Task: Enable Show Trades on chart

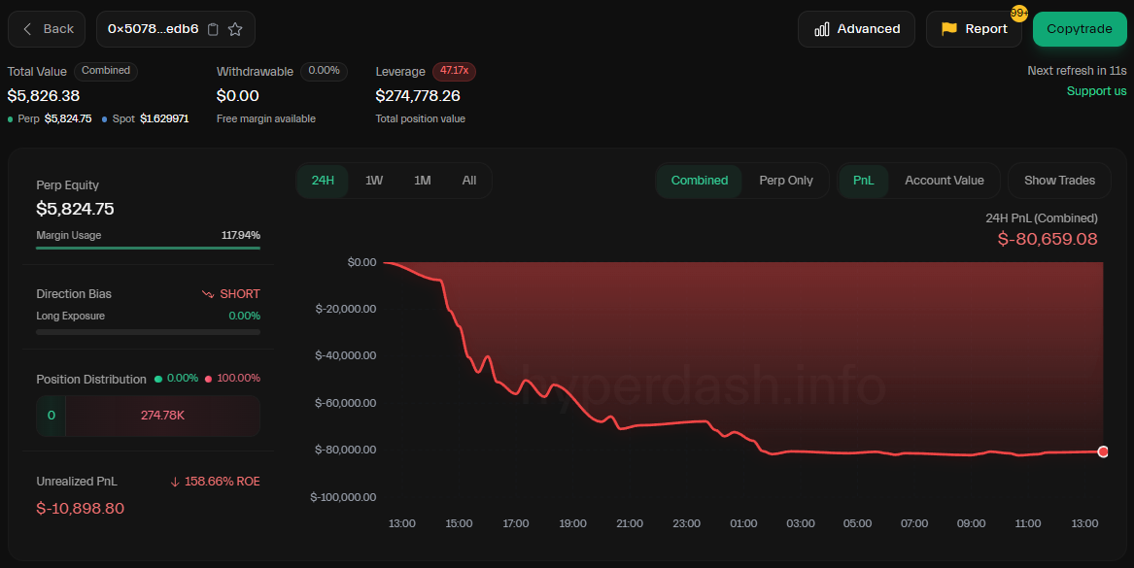Action: [1059, 181]
